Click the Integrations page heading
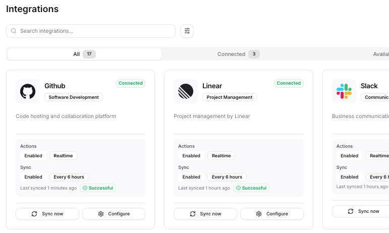The image size is (389, 233). coord(32,9)
